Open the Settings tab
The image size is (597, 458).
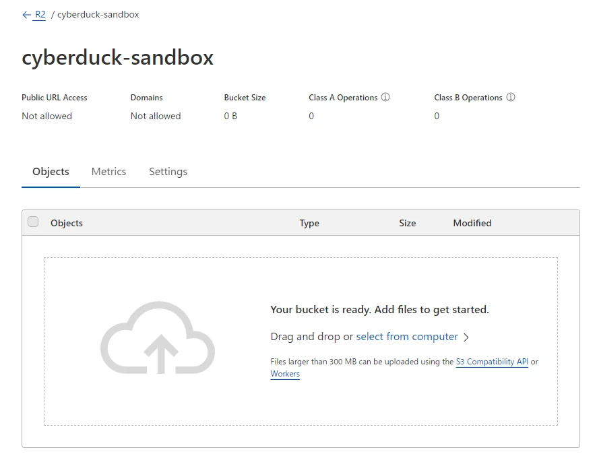point(168,172)
